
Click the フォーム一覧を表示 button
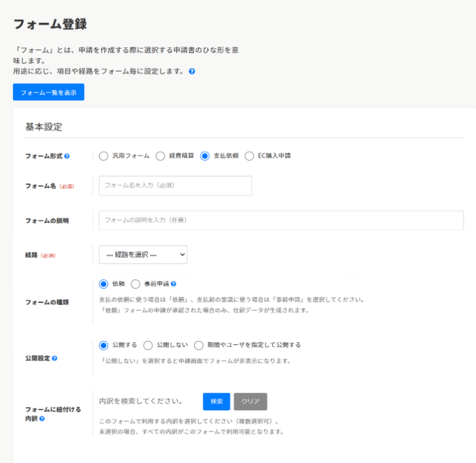49,92
